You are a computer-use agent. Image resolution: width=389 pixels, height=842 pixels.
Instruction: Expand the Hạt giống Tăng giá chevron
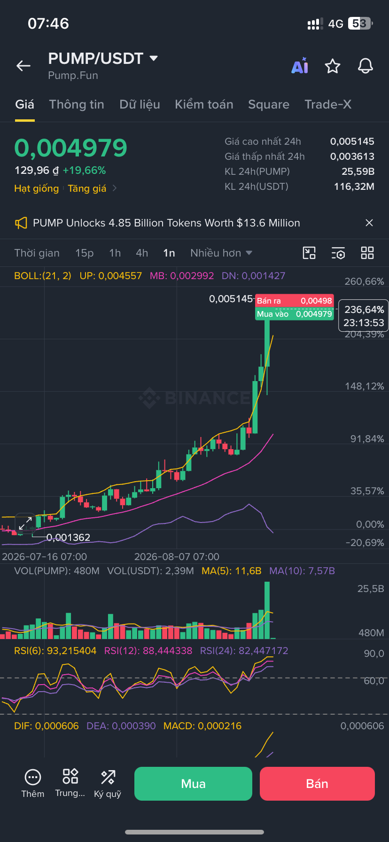114,188
